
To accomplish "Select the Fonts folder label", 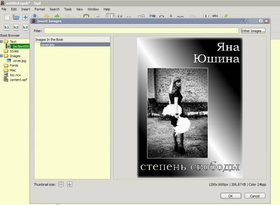I will [14, 65].
